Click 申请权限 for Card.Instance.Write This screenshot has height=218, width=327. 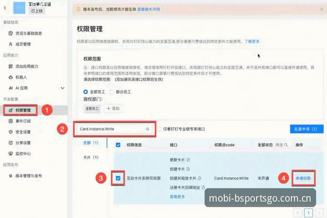pos(303,178)
